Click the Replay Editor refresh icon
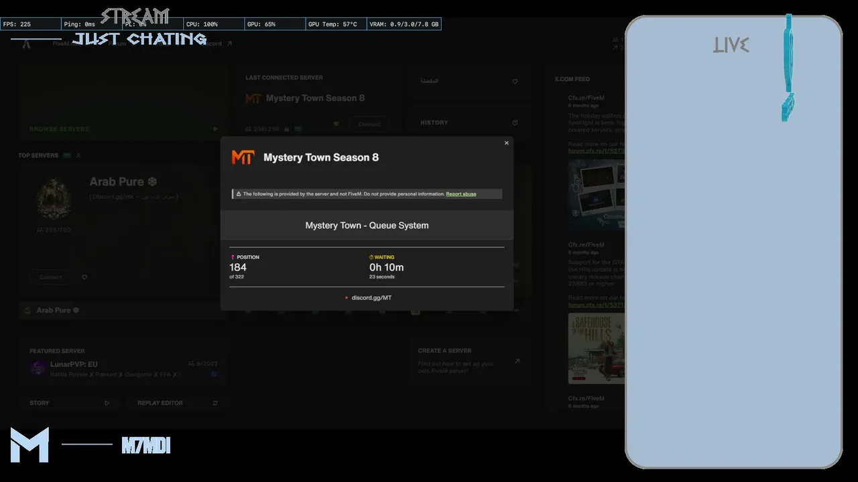Image resolution: width=858 pixels, height=482 pixels. click(215, 403)
